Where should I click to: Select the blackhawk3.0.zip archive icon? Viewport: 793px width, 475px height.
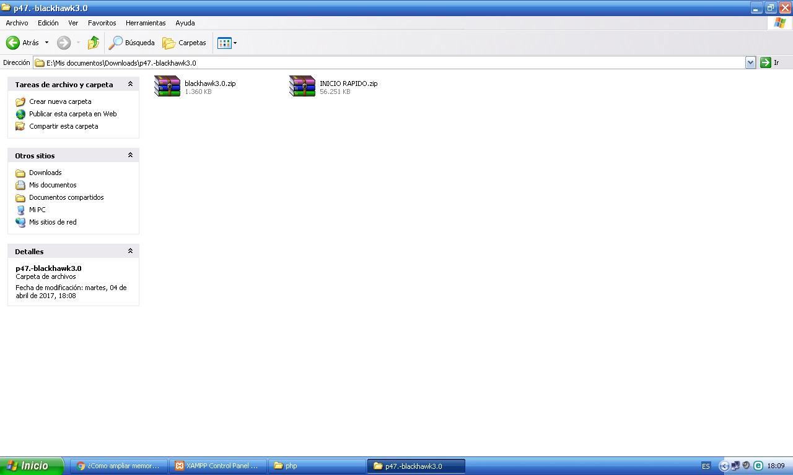tap(167, 86)
